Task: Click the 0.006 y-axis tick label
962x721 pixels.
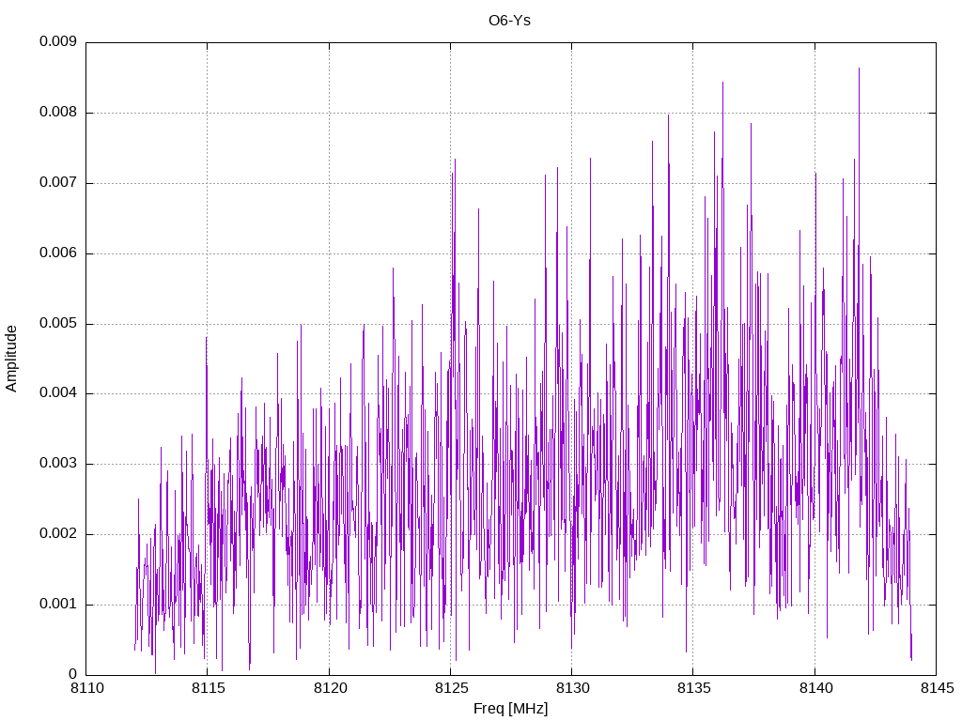Action: (58, 253)
